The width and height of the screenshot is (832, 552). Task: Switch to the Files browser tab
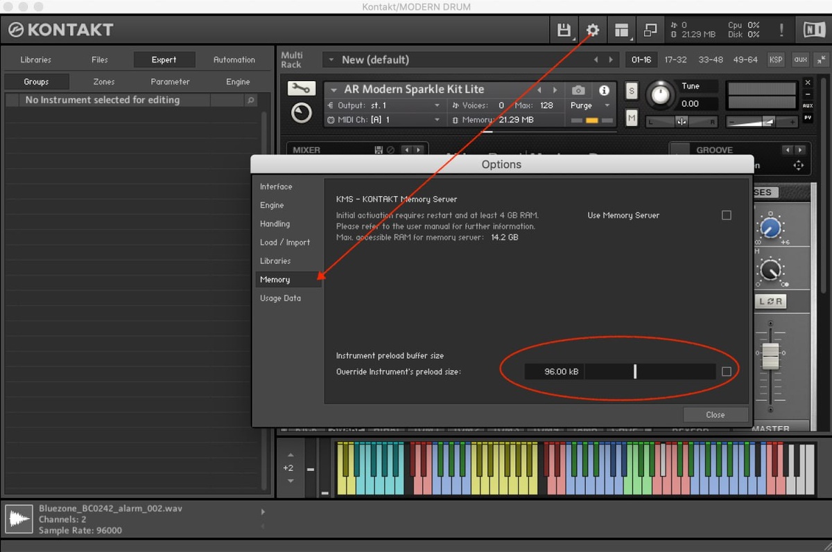click(100, 60)
